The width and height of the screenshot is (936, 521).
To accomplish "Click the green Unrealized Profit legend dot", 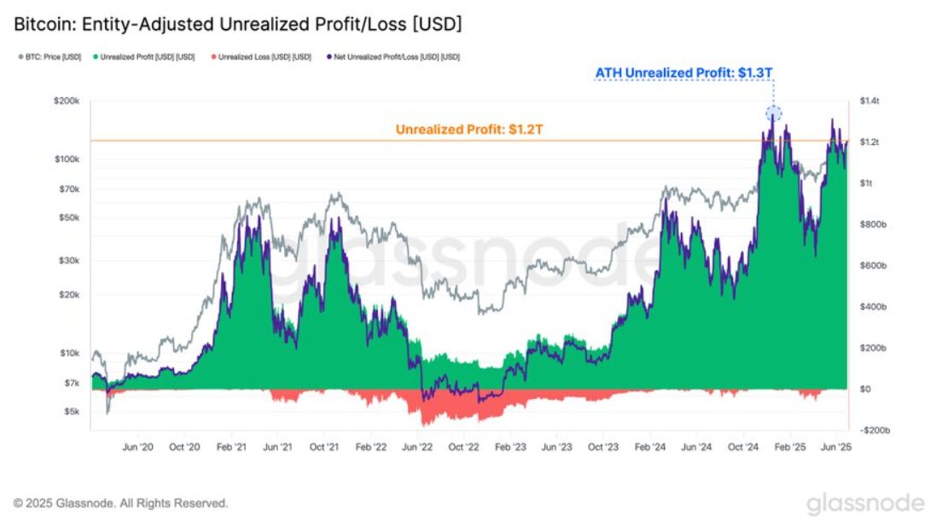I will (x=96, y=57).
